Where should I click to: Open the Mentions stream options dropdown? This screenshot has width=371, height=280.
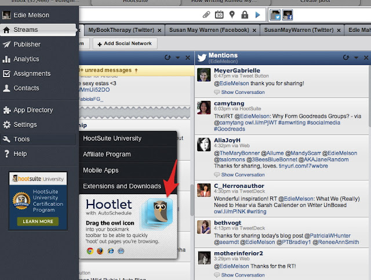356,57
